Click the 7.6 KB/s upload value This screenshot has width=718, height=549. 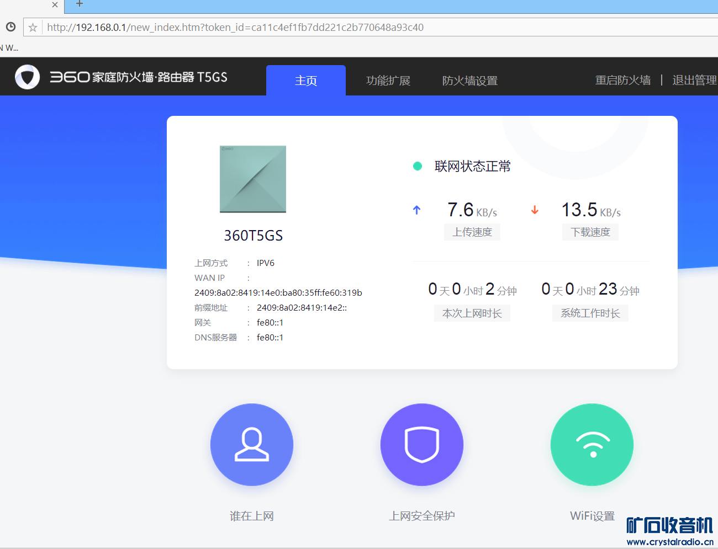coord(472,210)
